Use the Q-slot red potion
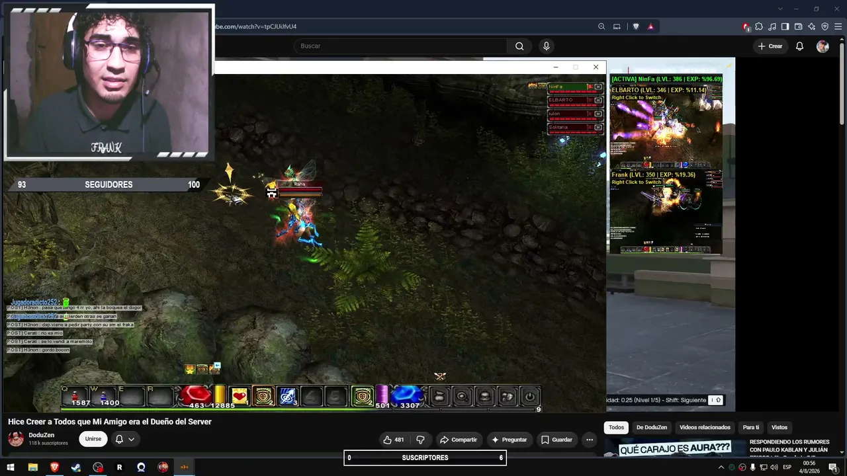This screenshot has height=476, width=847. coord(75,397)
